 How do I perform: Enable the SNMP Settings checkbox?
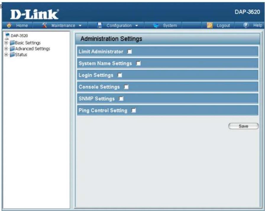(121, 99)
